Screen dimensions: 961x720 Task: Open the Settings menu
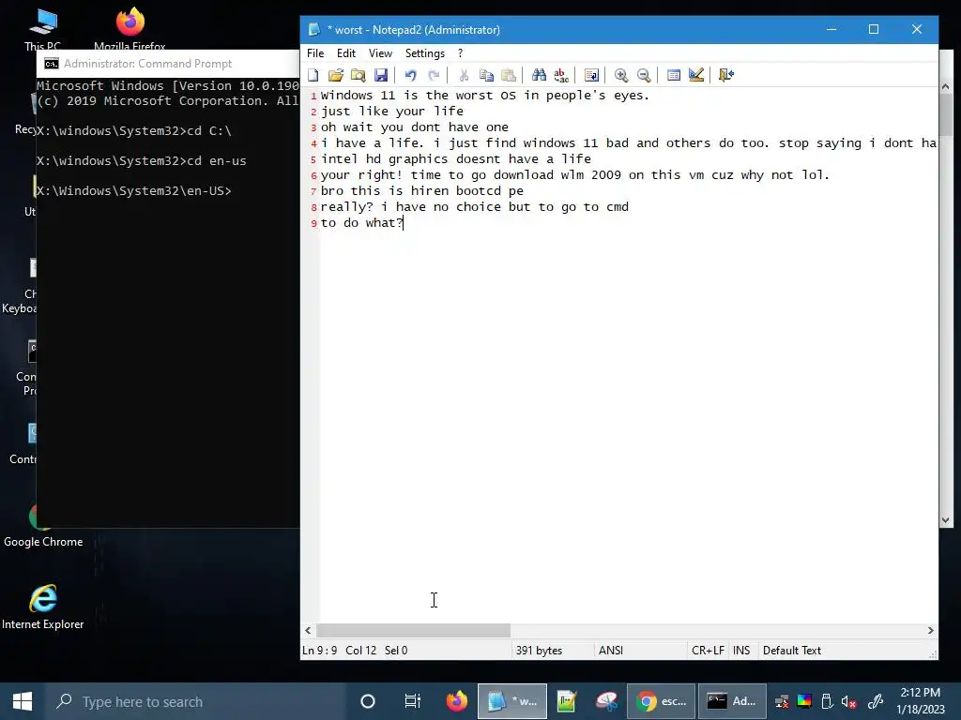(425, 53)
